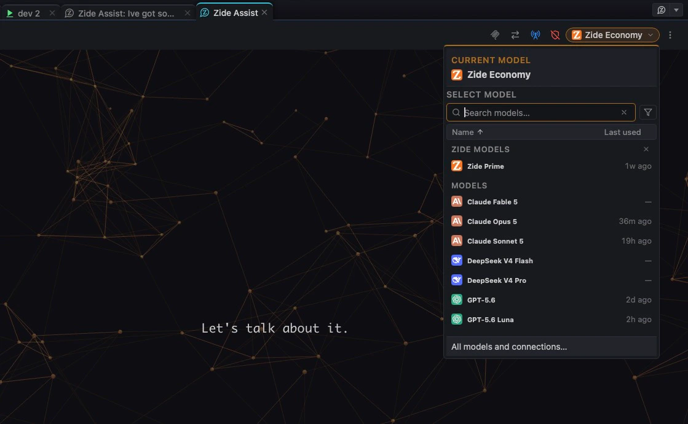Click the paperclip-style attach icon in toolbar
Viewport: 688px width, 424px height.
click(495, 35)
